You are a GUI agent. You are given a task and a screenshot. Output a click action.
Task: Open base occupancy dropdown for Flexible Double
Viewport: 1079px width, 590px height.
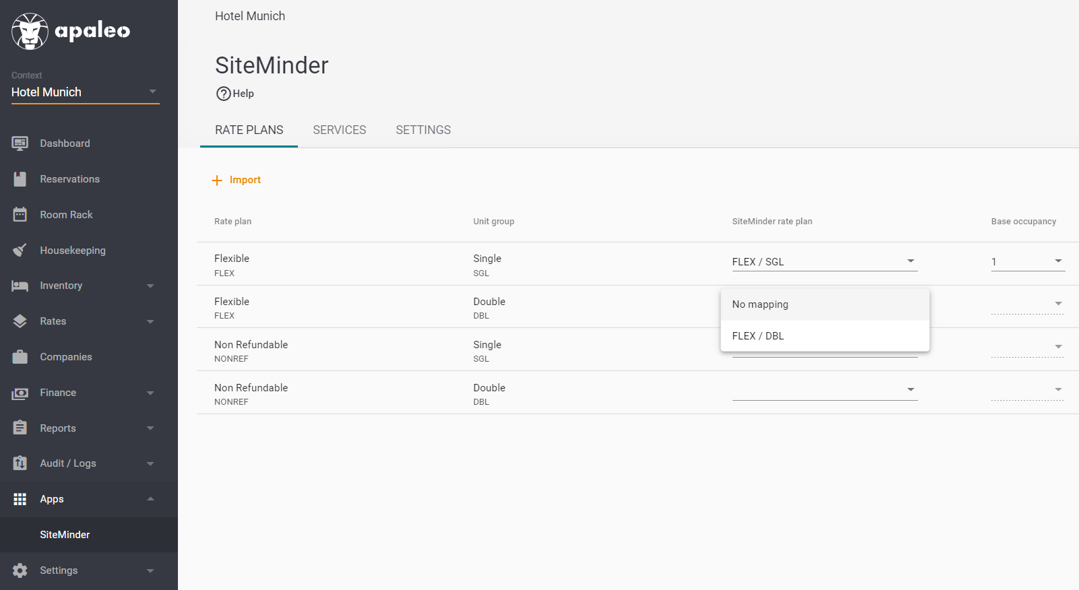(x=1028, y=304)
